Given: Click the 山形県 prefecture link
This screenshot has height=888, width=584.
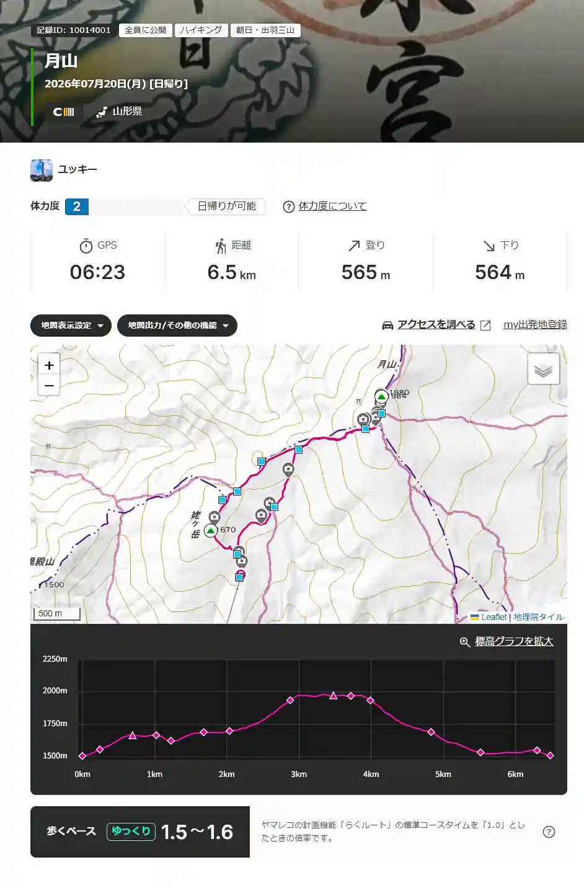Looking at the screenshot, I should click(127, 111).
